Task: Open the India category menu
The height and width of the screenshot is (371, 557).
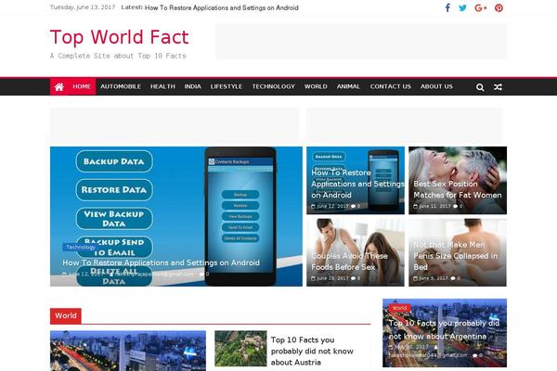Action: click(x=192, y=86)
